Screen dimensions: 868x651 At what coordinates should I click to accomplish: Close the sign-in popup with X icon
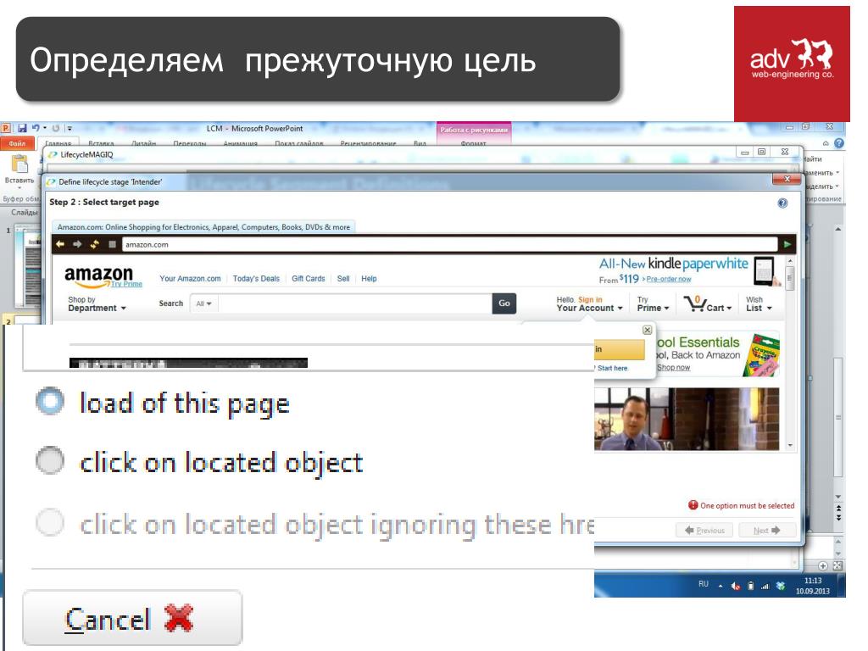[x=647, y=330]
